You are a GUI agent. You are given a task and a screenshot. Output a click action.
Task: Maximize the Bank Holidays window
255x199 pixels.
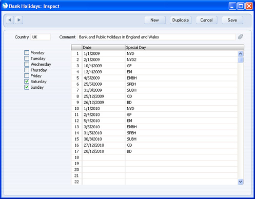click(x=241, y=6)
